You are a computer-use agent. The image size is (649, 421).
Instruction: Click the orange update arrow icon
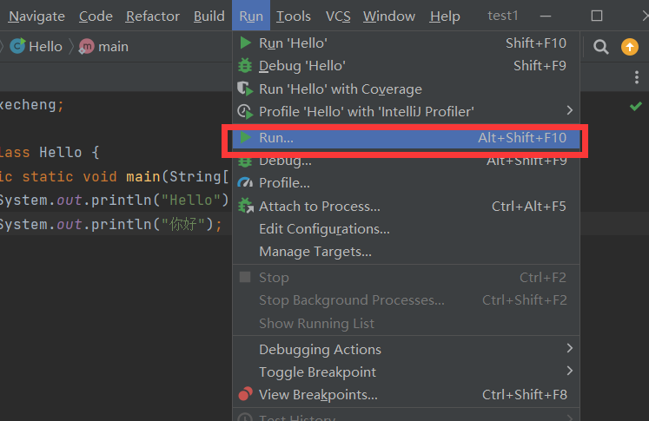[629, 47]
